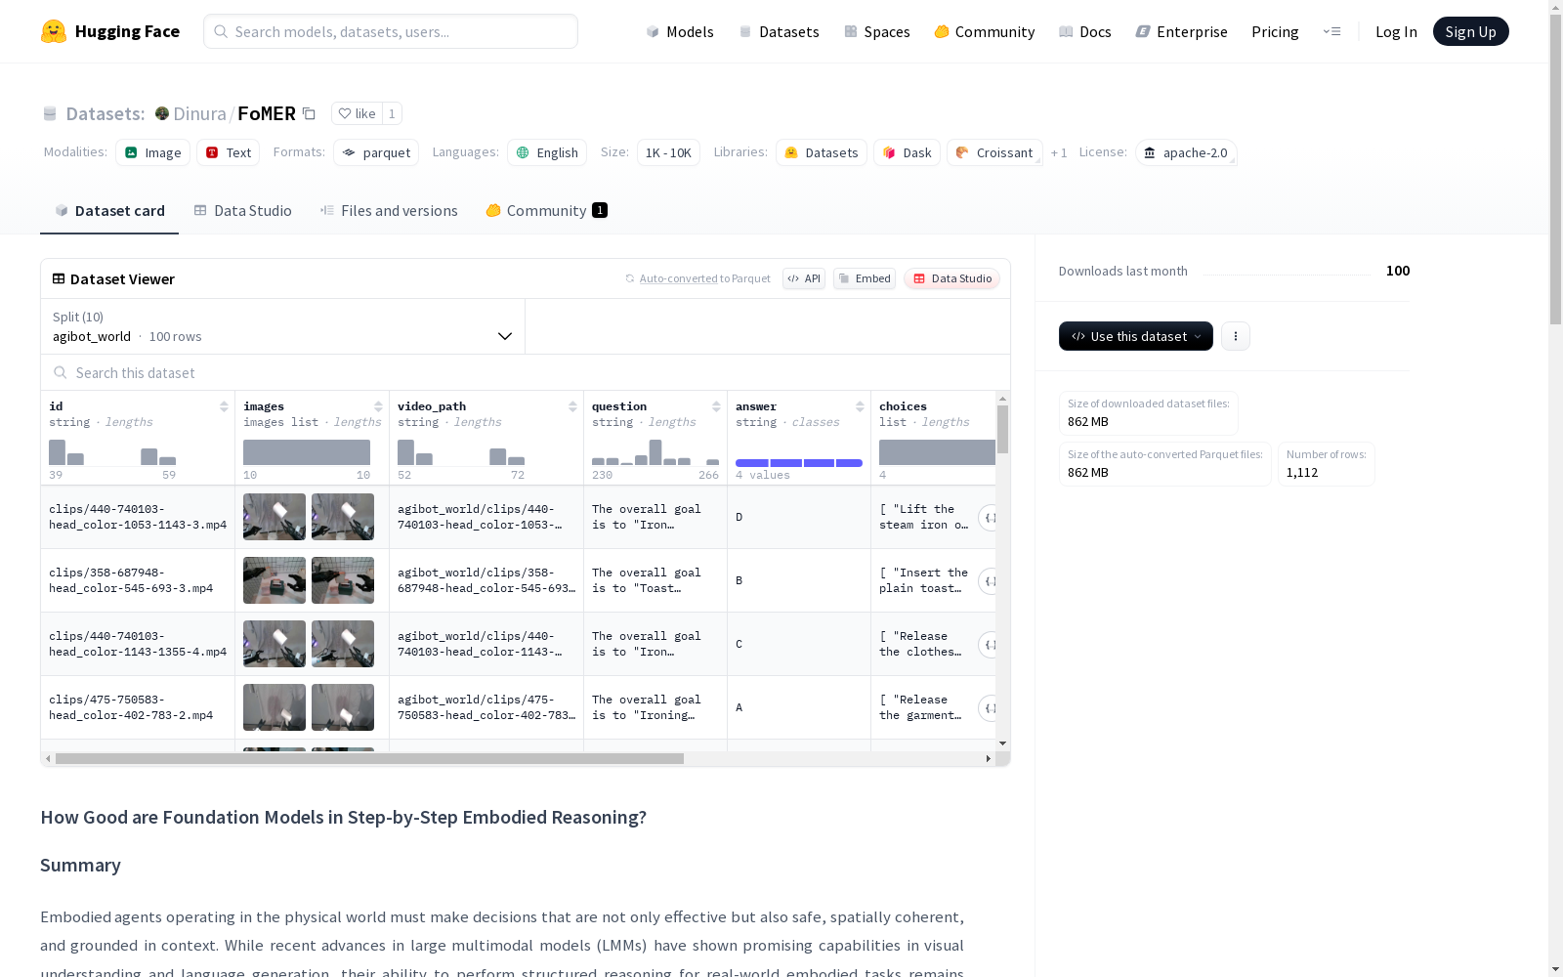Click the Embed button
Image resolution: width=1563 pixels, height=977 pixels.
[865, 278]
